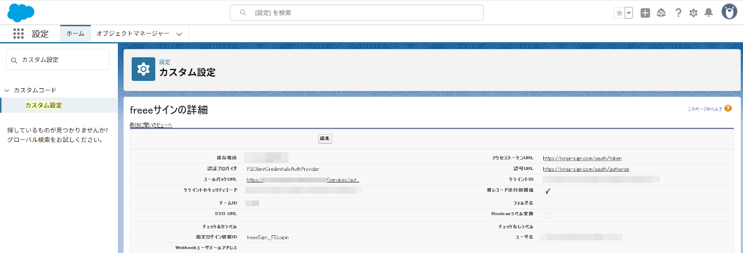Focus the カスタム設定 quick find box
Image resolution: width=743 pixels, height=253 pixels.
click(58, 59)
